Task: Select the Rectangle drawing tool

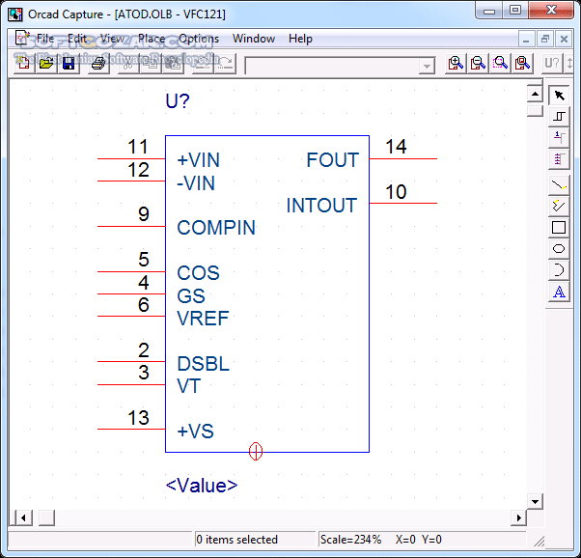Action: point(559,228)
